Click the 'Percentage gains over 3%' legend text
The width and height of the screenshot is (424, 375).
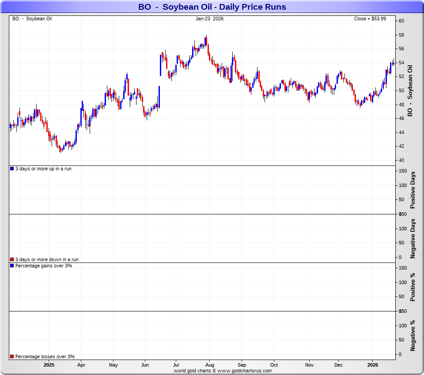click(x=44, y=266)
